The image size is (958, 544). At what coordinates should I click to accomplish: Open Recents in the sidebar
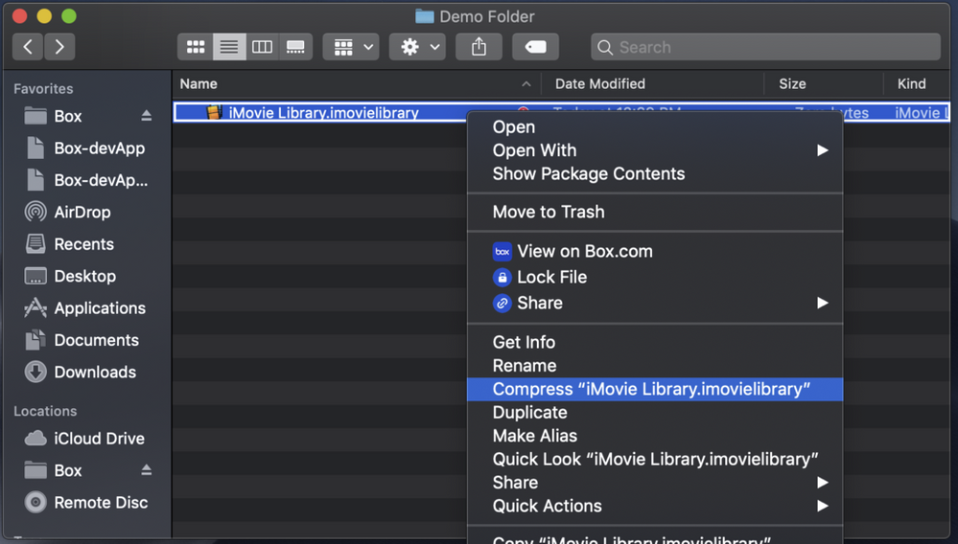[69, 244]
